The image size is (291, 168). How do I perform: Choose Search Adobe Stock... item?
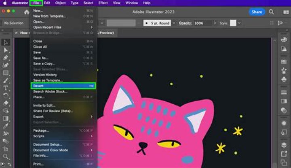pyautogui.click(x=63, y=91)
